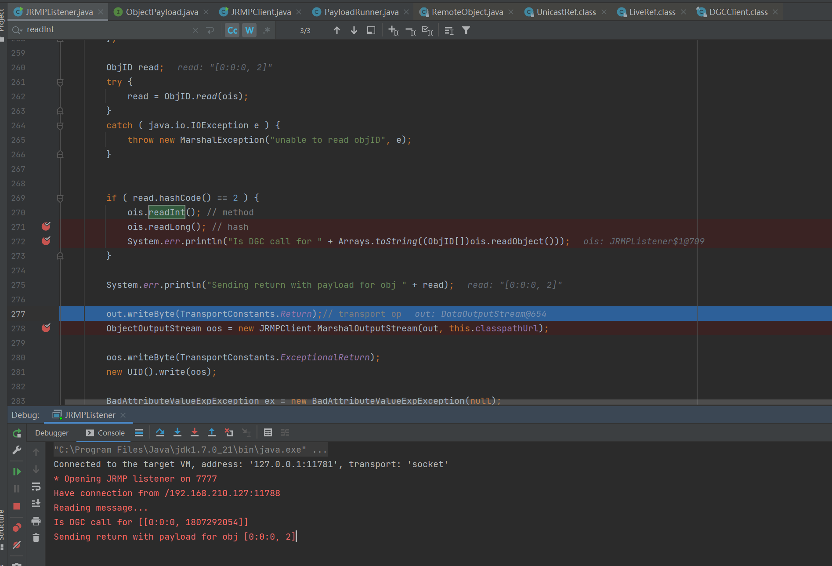Fold end marker at line 266
Screen dimensions: 832x566
[60, 154]
